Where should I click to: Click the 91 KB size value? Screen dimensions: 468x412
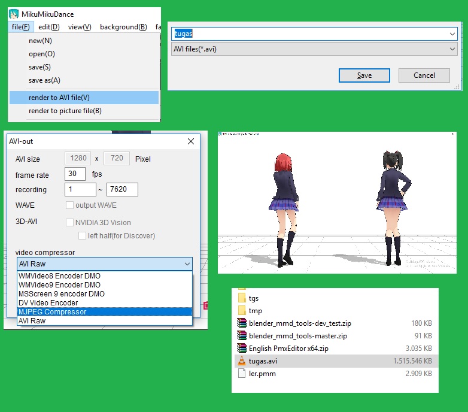(x=423, y=335)
